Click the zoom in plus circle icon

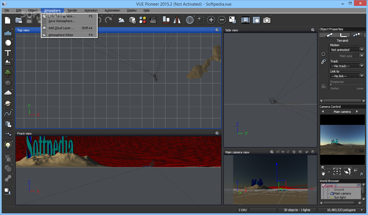211,20
